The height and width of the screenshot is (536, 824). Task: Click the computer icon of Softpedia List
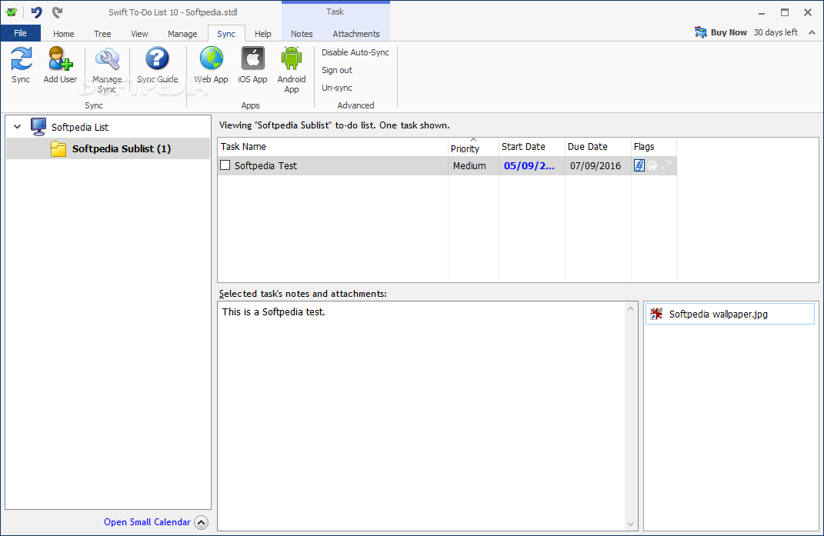click(38, 127)
